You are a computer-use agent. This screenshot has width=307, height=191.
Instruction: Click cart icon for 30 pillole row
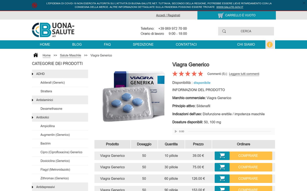point(222,167)
